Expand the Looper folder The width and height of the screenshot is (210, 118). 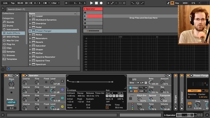[x=30, y=16]
